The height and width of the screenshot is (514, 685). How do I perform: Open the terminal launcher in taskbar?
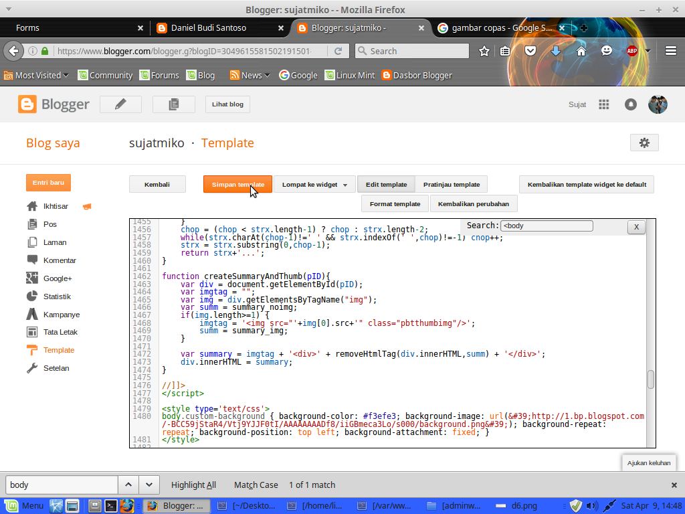111,506
